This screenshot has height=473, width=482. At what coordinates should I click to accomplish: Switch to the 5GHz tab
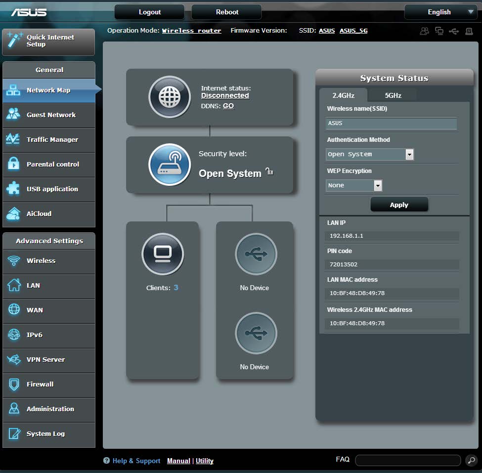pos(393,95)
